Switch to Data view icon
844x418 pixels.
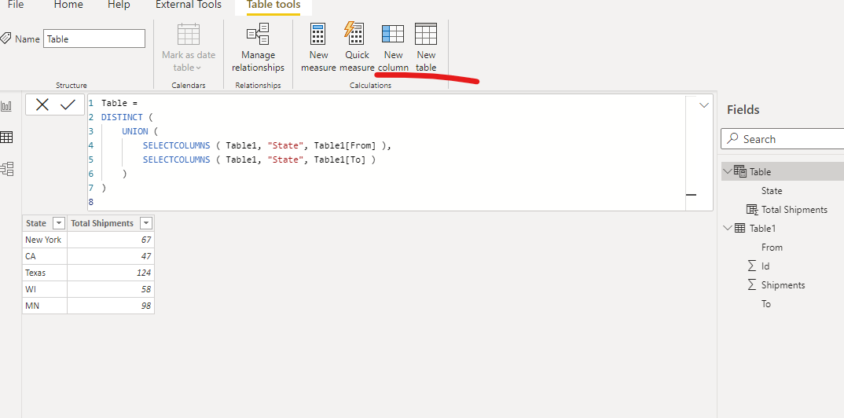pyautogui.click(x=6, y=137)
